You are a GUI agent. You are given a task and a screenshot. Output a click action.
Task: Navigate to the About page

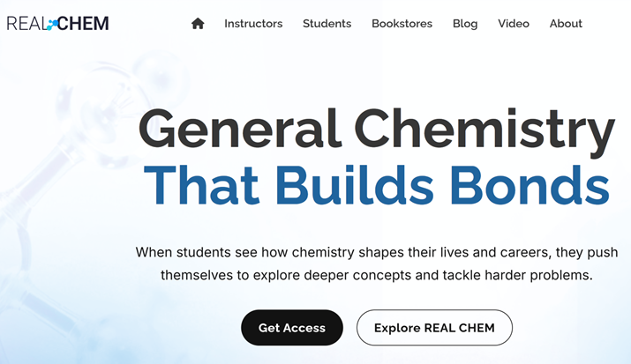(566, 24)
